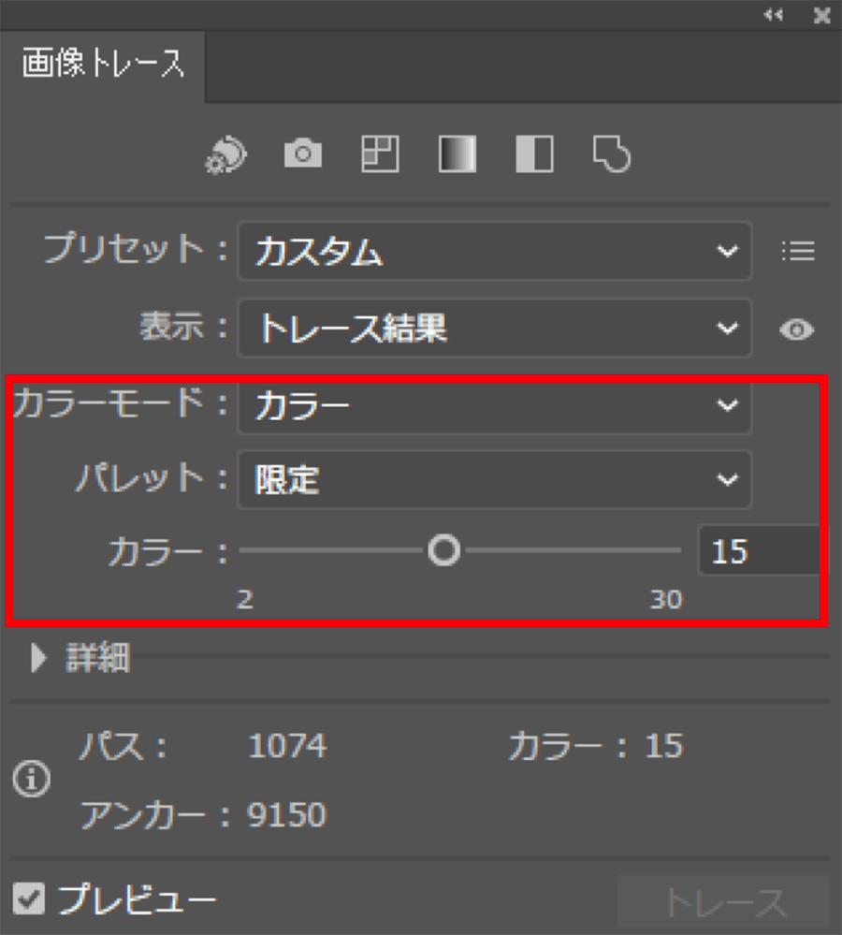
Task: Pick the Black and White preset icon
Action: click(534, 153)
